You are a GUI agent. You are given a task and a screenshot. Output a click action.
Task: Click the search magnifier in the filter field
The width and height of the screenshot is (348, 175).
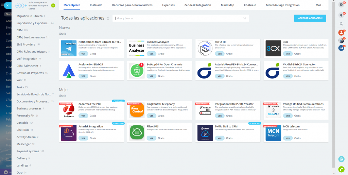[245, 18]
